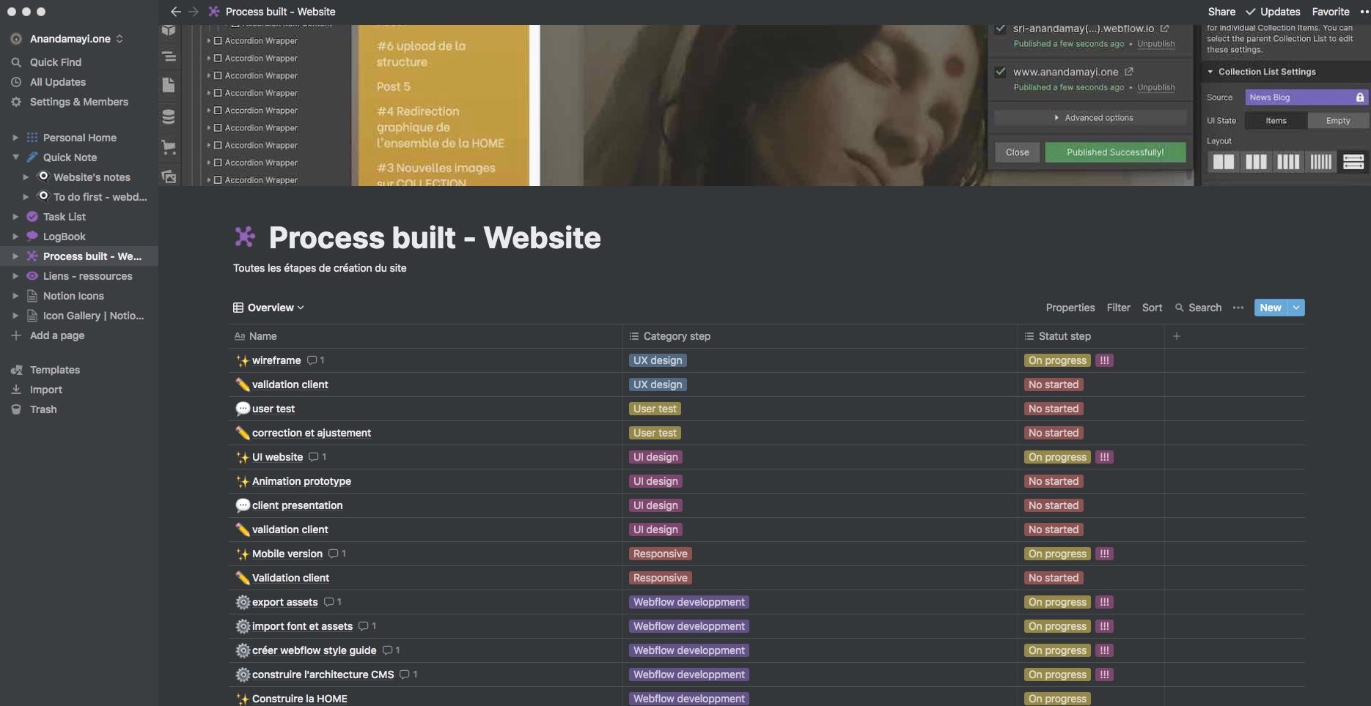
Task: Expand the LogBook sidebar page
Action: 15,237
